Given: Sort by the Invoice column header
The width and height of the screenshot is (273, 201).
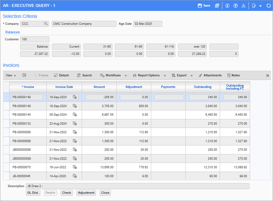Looking at the screenshot, I should pos(28,87).
